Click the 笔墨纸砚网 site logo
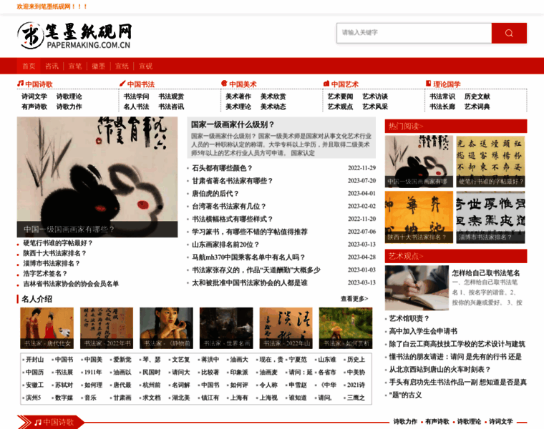 75,36
